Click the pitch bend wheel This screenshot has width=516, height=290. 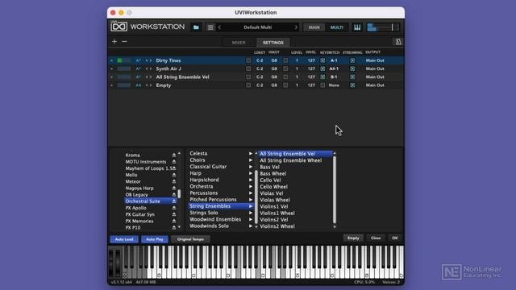pyautogui.click(x=112, y=263)
